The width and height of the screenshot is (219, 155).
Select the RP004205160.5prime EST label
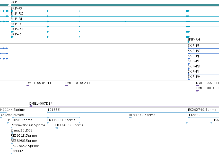pyautogui.click(x=28, y=125)
